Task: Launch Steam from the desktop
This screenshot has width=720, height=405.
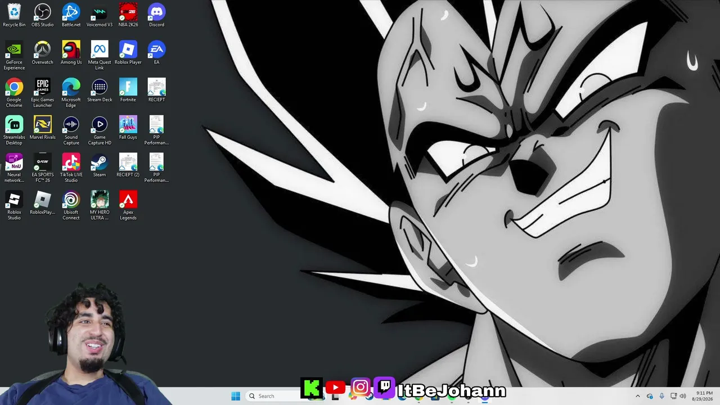Action: pos(100,166)
